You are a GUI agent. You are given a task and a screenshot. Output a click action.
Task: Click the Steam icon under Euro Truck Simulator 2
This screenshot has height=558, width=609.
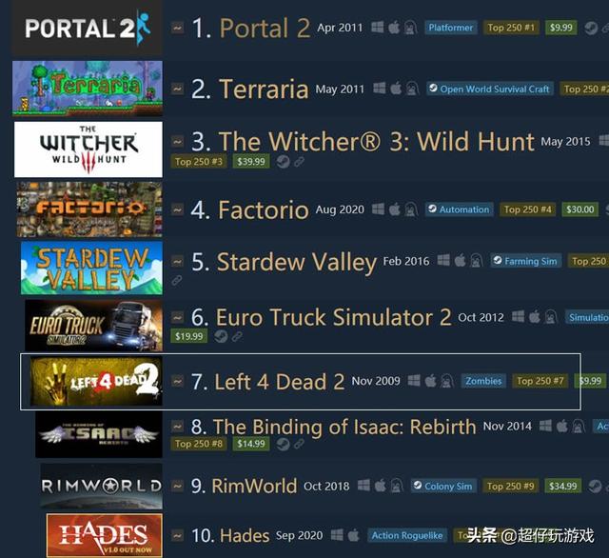tap(221, 336)
